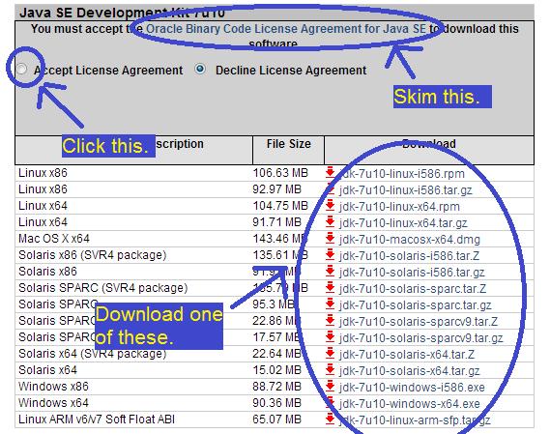This screenshot has width=550, height=434.
Task: Download jdk-7u10-linux-i586.tar.gz file link
Action: 405,190
